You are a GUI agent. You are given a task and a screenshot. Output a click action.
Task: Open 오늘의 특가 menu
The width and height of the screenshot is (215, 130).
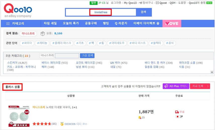[x=71, y=23]
